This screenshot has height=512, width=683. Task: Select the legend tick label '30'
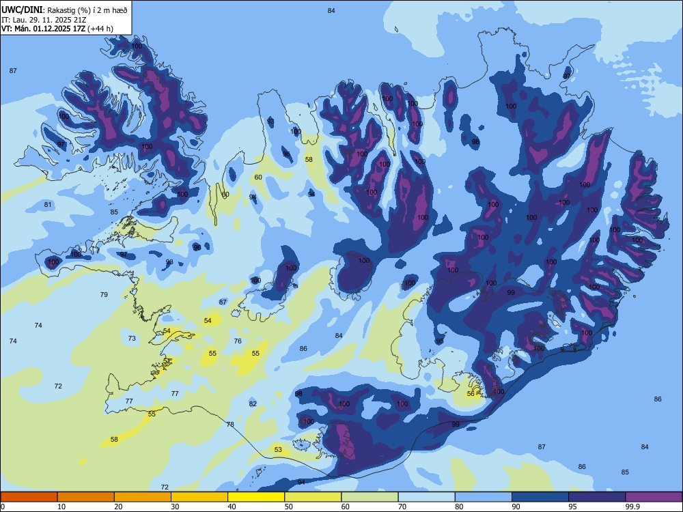click(175, 507)
